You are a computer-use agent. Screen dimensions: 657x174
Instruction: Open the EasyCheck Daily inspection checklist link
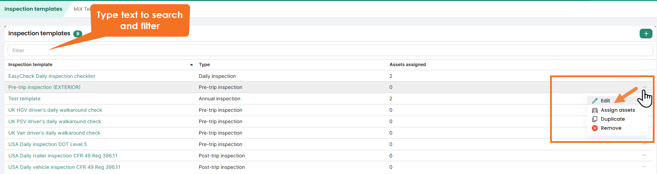pyautogui.click(x=51, y=76)
